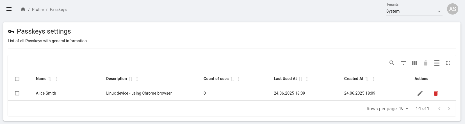Delete the Alice Smith passkey

[436, 93]
